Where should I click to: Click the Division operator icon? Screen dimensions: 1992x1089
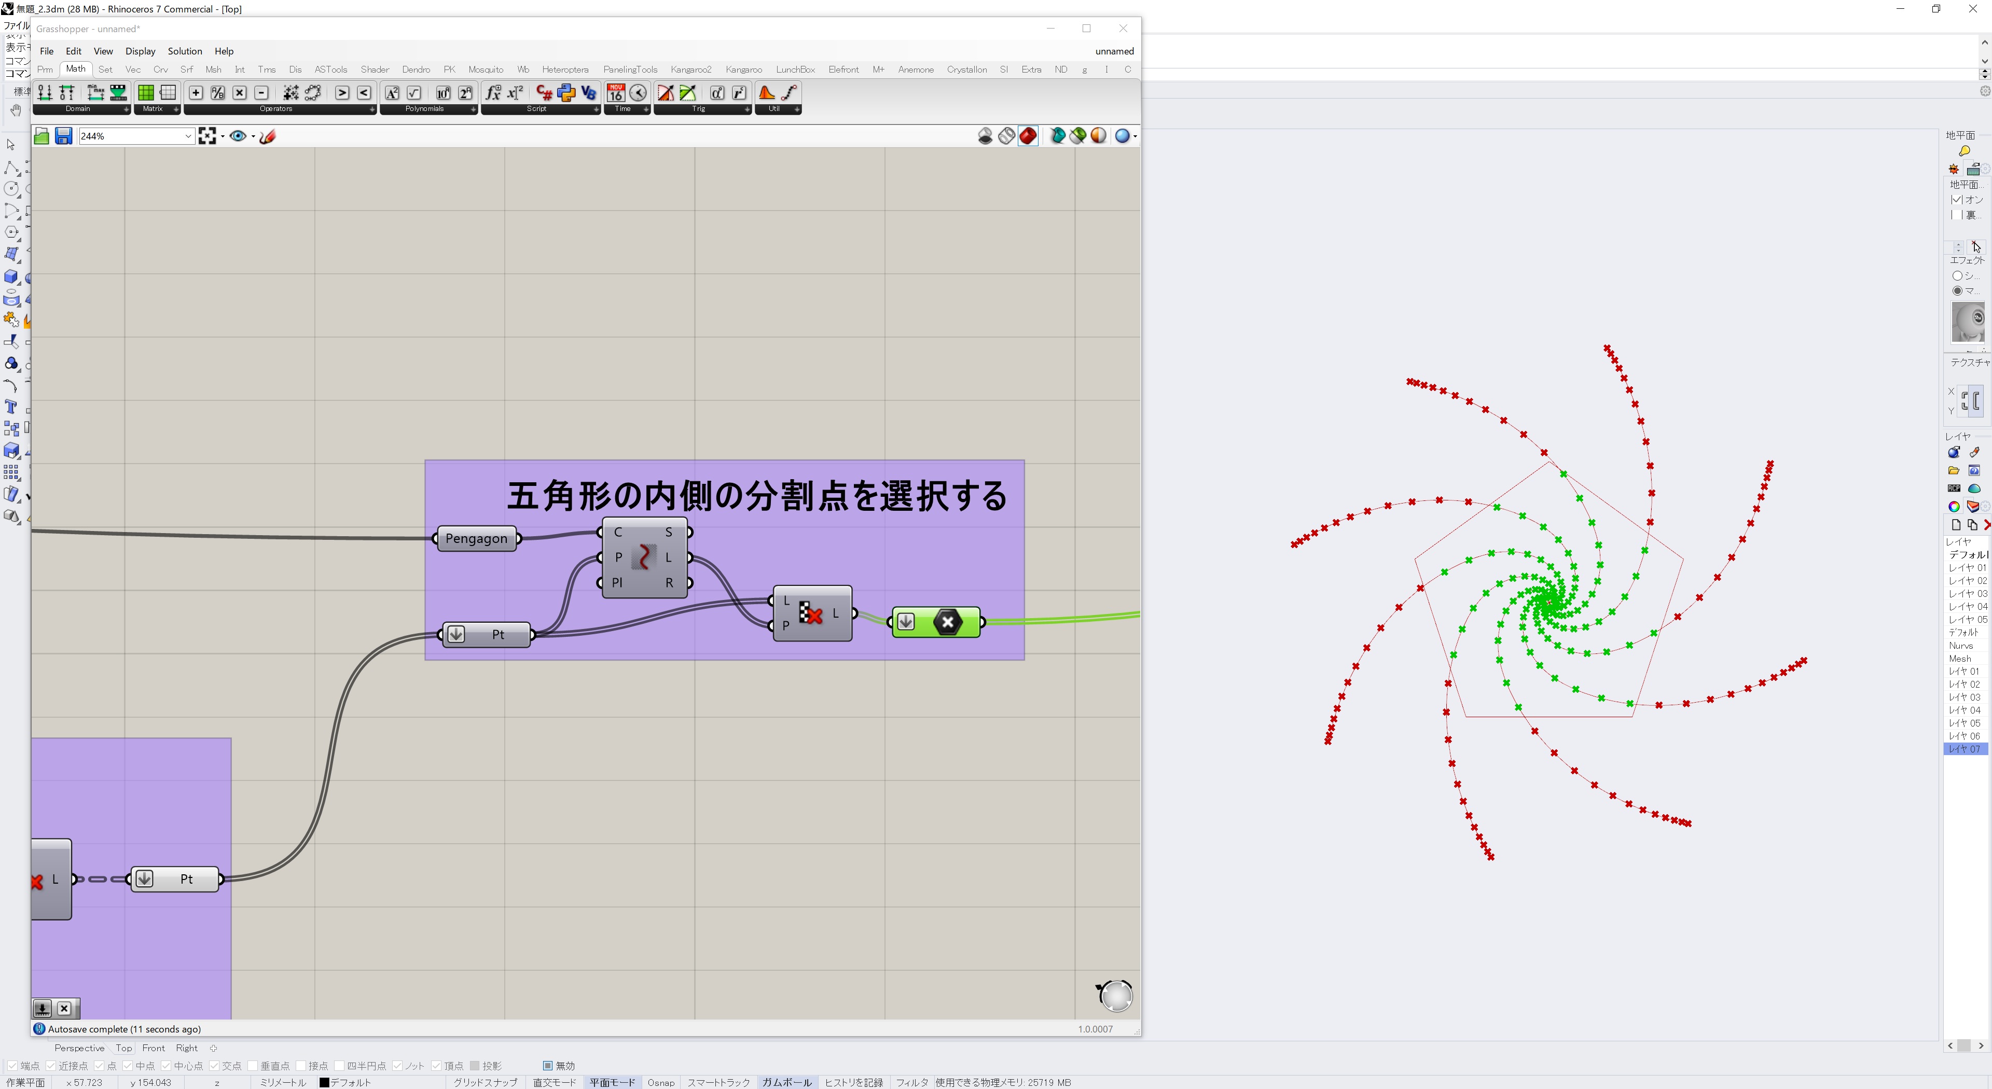coord(217,93)
